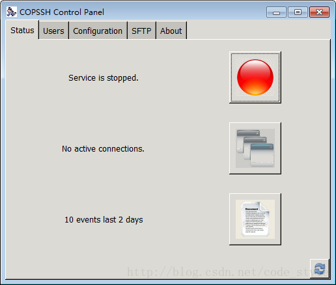Viewport: 336px width, 285px height.
Task: Close the COPSSH Control Panel window
Action: tap(320, 12)
